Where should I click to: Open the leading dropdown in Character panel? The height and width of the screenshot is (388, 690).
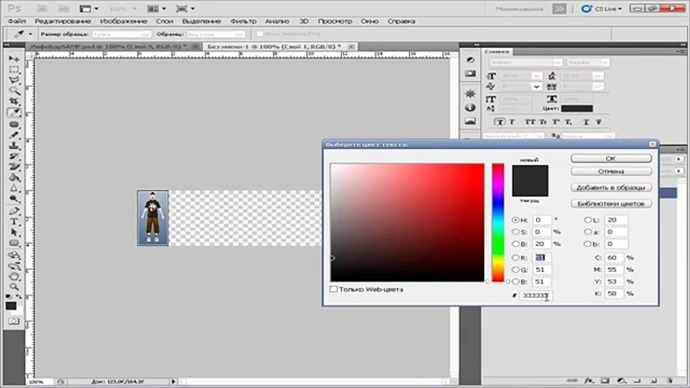[597, 76]
